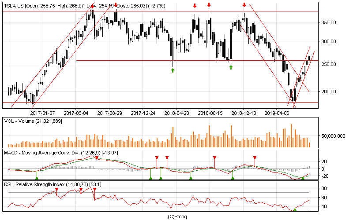The width and height of the screenshot is (353, 220).
Task: Click the 2019-04-06 date label
Action: point(277,113)
